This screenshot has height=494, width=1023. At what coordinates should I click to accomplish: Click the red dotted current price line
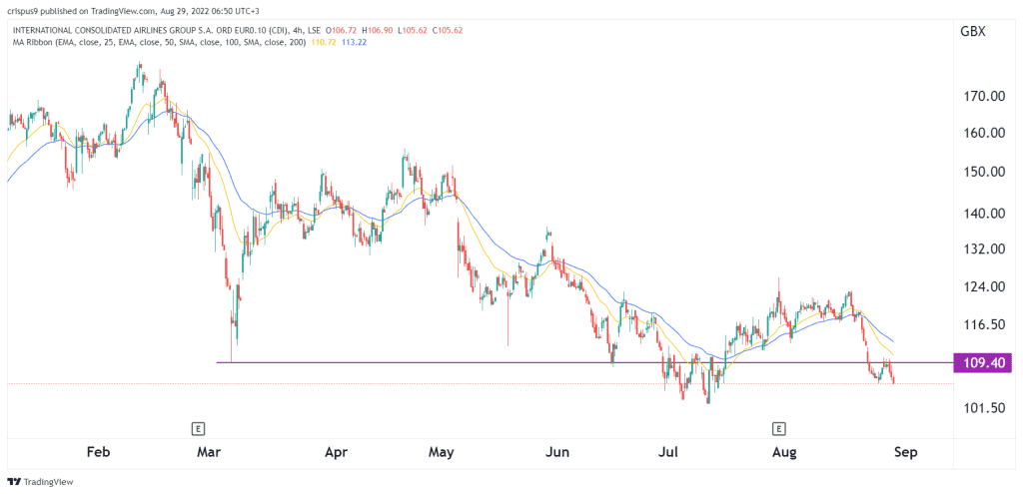(x=480, y=384)
